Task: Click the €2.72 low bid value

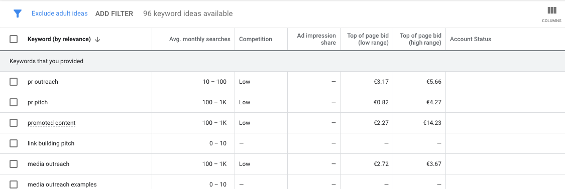Action: (x=381, y=164)
